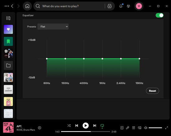Screen dimensions: 171x136
Task: Click the 1KHz band handle
Action: tap(102, 59)
